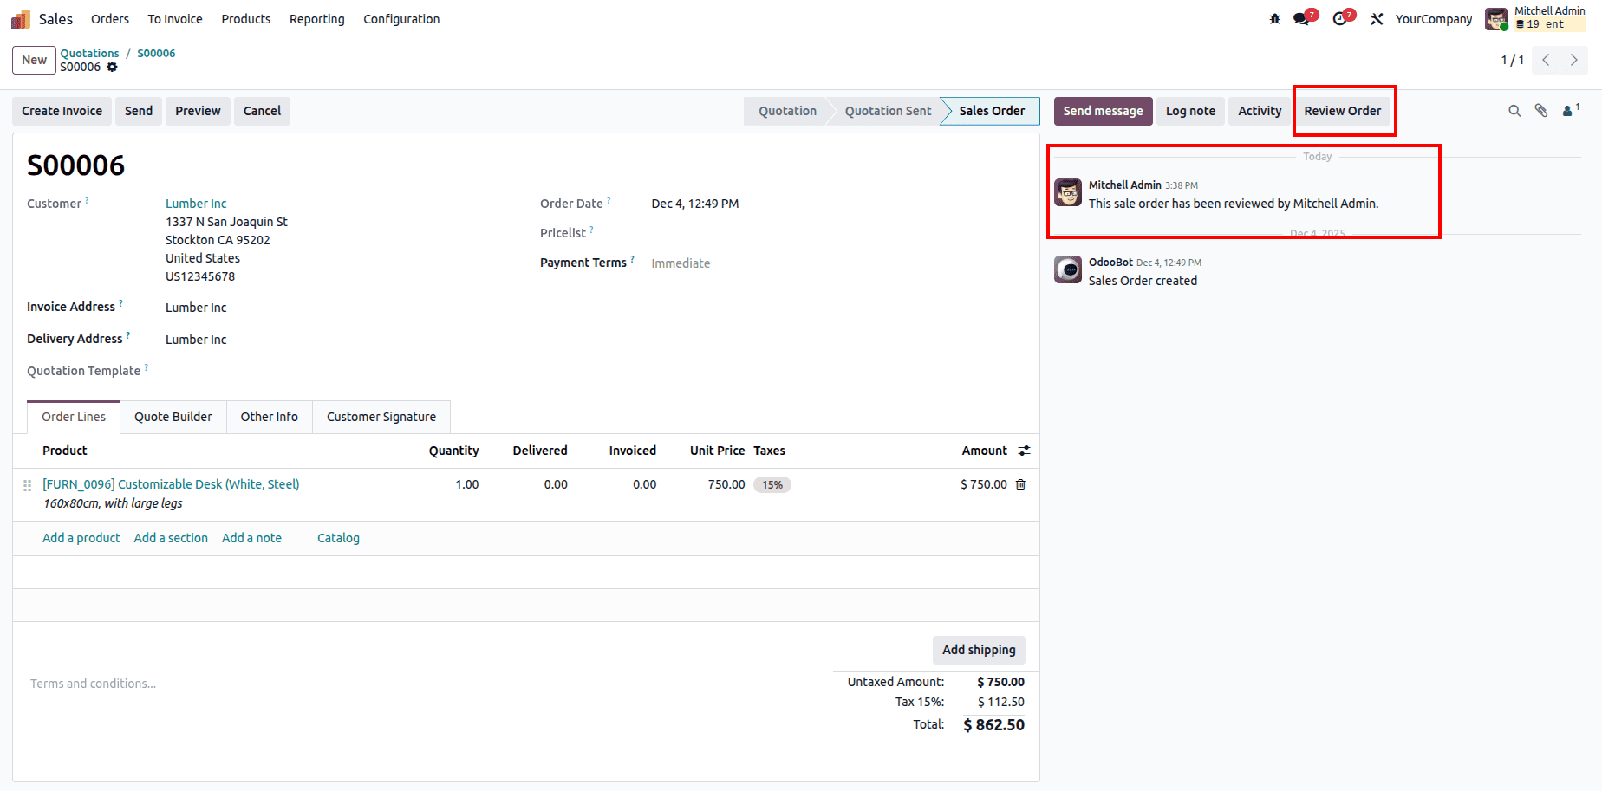Show the followers list via person icon
Image resolution: width=1602 pixels, height=791 pixels.
click(1568, 111)
